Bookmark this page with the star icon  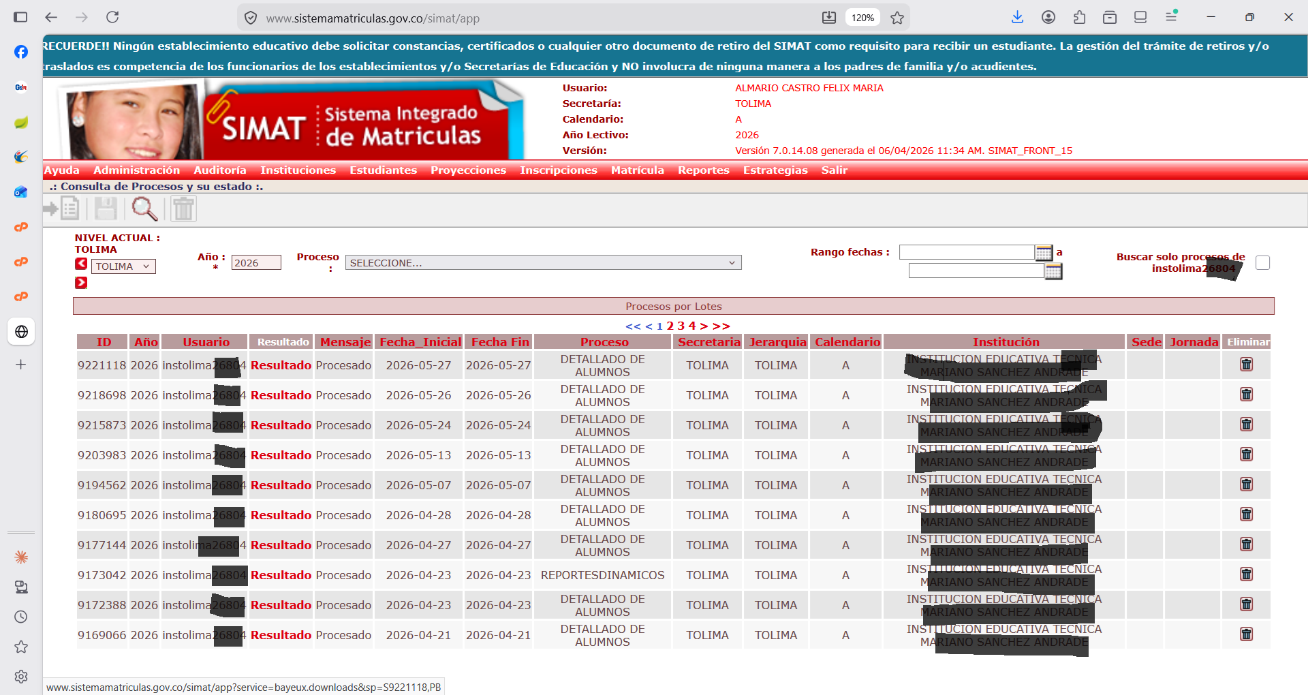pos(897,18)
